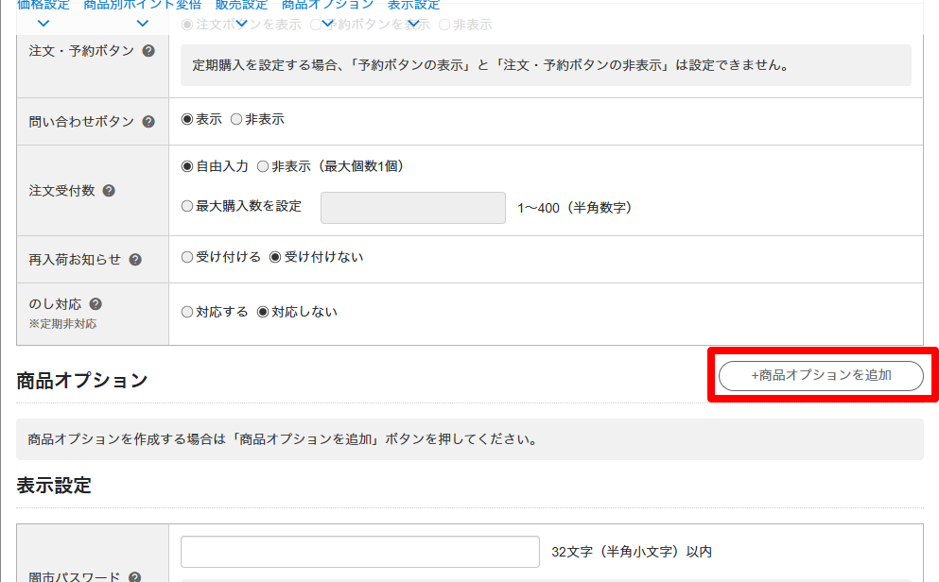Click help icon next to のし対応
939x582 pixels.
pyautogui.click(x=96, y=304)
